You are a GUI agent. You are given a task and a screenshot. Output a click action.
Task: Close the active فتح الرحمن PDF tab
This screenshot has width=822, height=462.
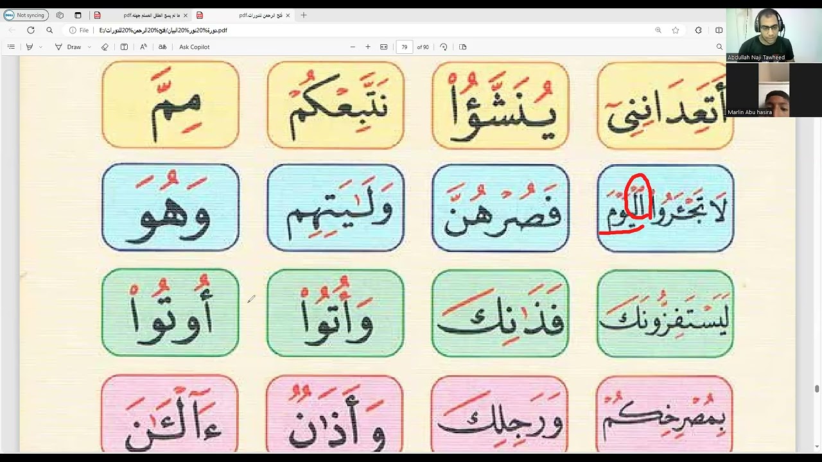(x=288, y=15)
